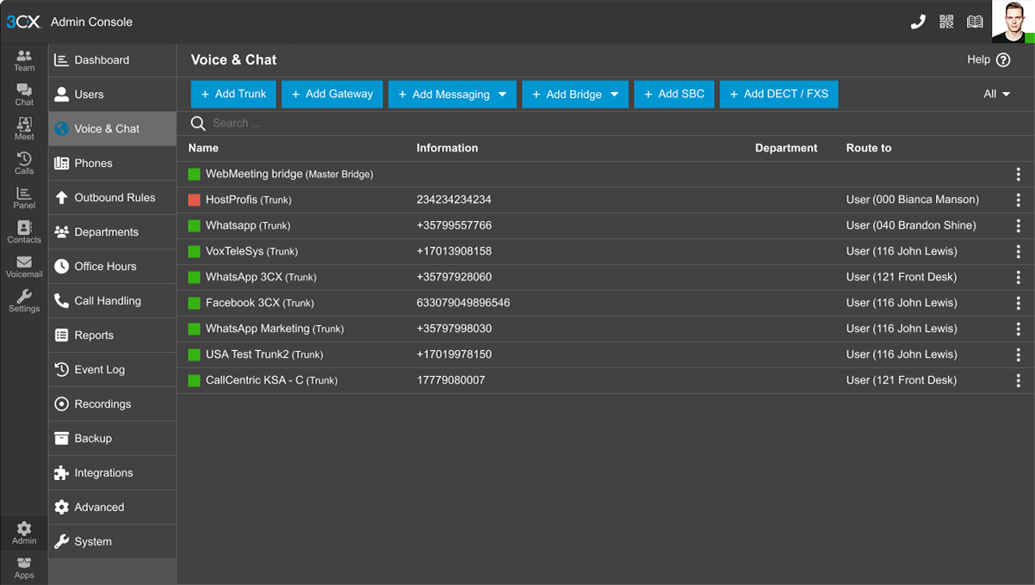Viewport: 1035px width, 585px height.
Task: Open Panel in the left sidebar
Action: pyautogui.click(x=24, y=198)
